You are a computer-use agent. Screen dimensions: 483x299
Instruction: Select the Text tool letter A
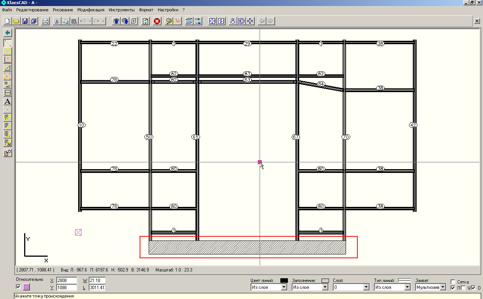(8, 101)
